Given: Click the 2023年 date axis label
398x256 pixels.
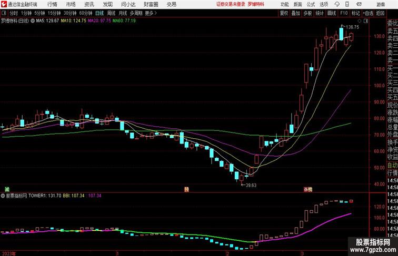Looking at the screenshot, I should (x=8, y=253).
